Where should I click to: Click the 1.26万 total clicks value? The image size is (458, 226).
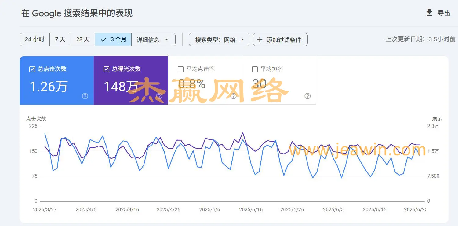coord(49,86)
